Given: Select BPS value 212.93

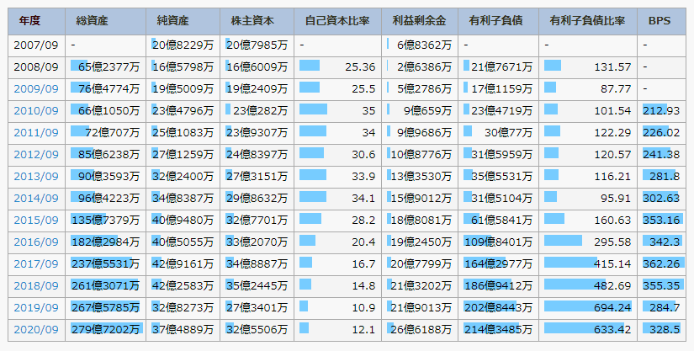Looking at the screenshot, I should tap(661, 110).
